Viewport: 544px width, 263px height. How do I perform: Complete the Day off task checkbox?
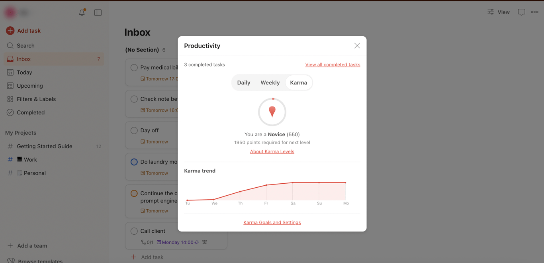[134, 130]
